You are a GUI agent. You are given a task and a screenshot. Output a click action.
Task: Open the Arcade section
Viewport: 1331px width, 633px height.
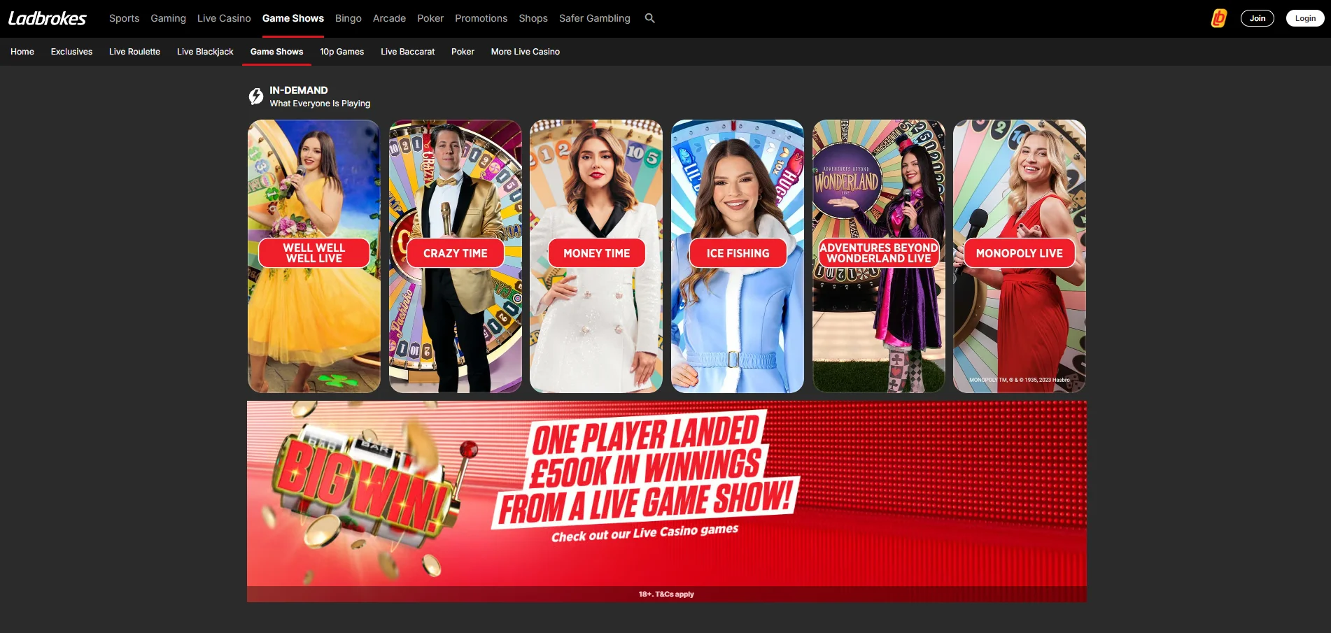(x=389, y=18)
